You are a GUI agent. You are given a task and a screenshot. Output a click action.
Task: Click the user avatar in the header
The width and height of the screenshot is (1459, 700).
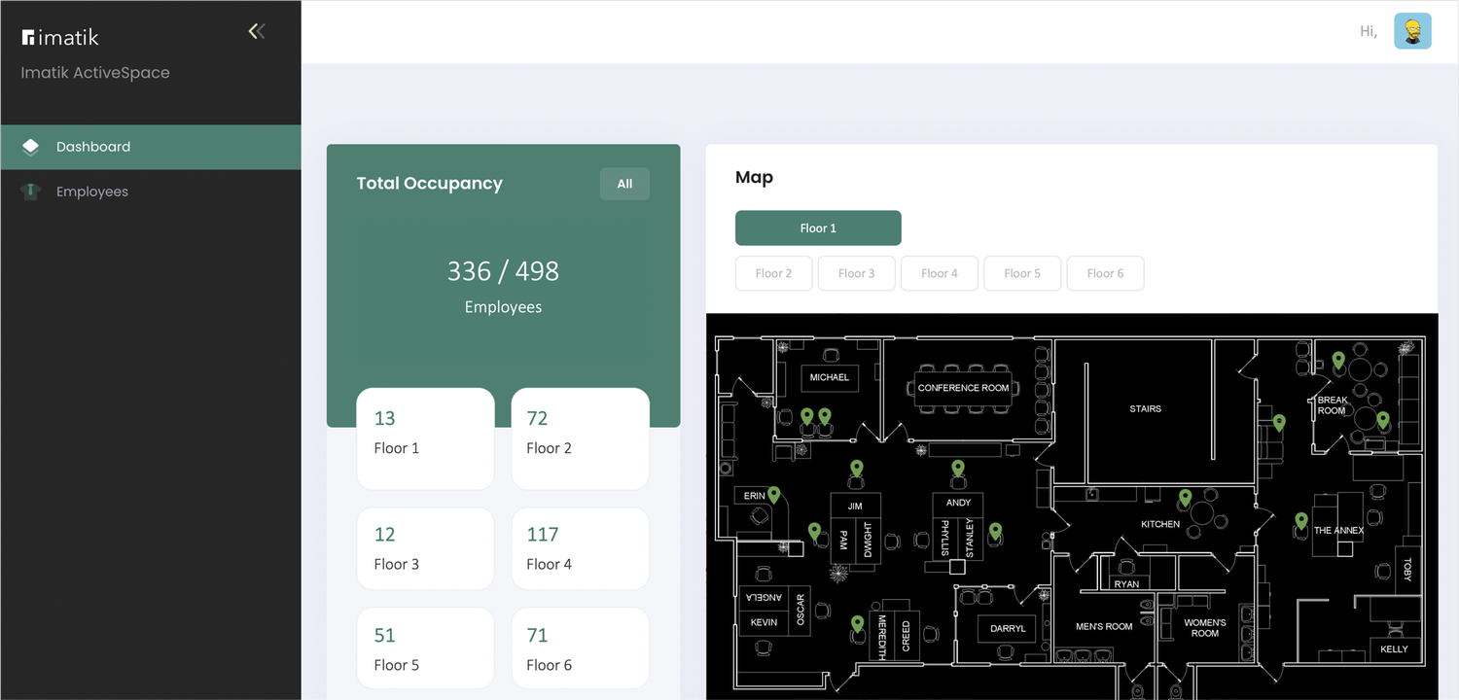point(1412,30)
